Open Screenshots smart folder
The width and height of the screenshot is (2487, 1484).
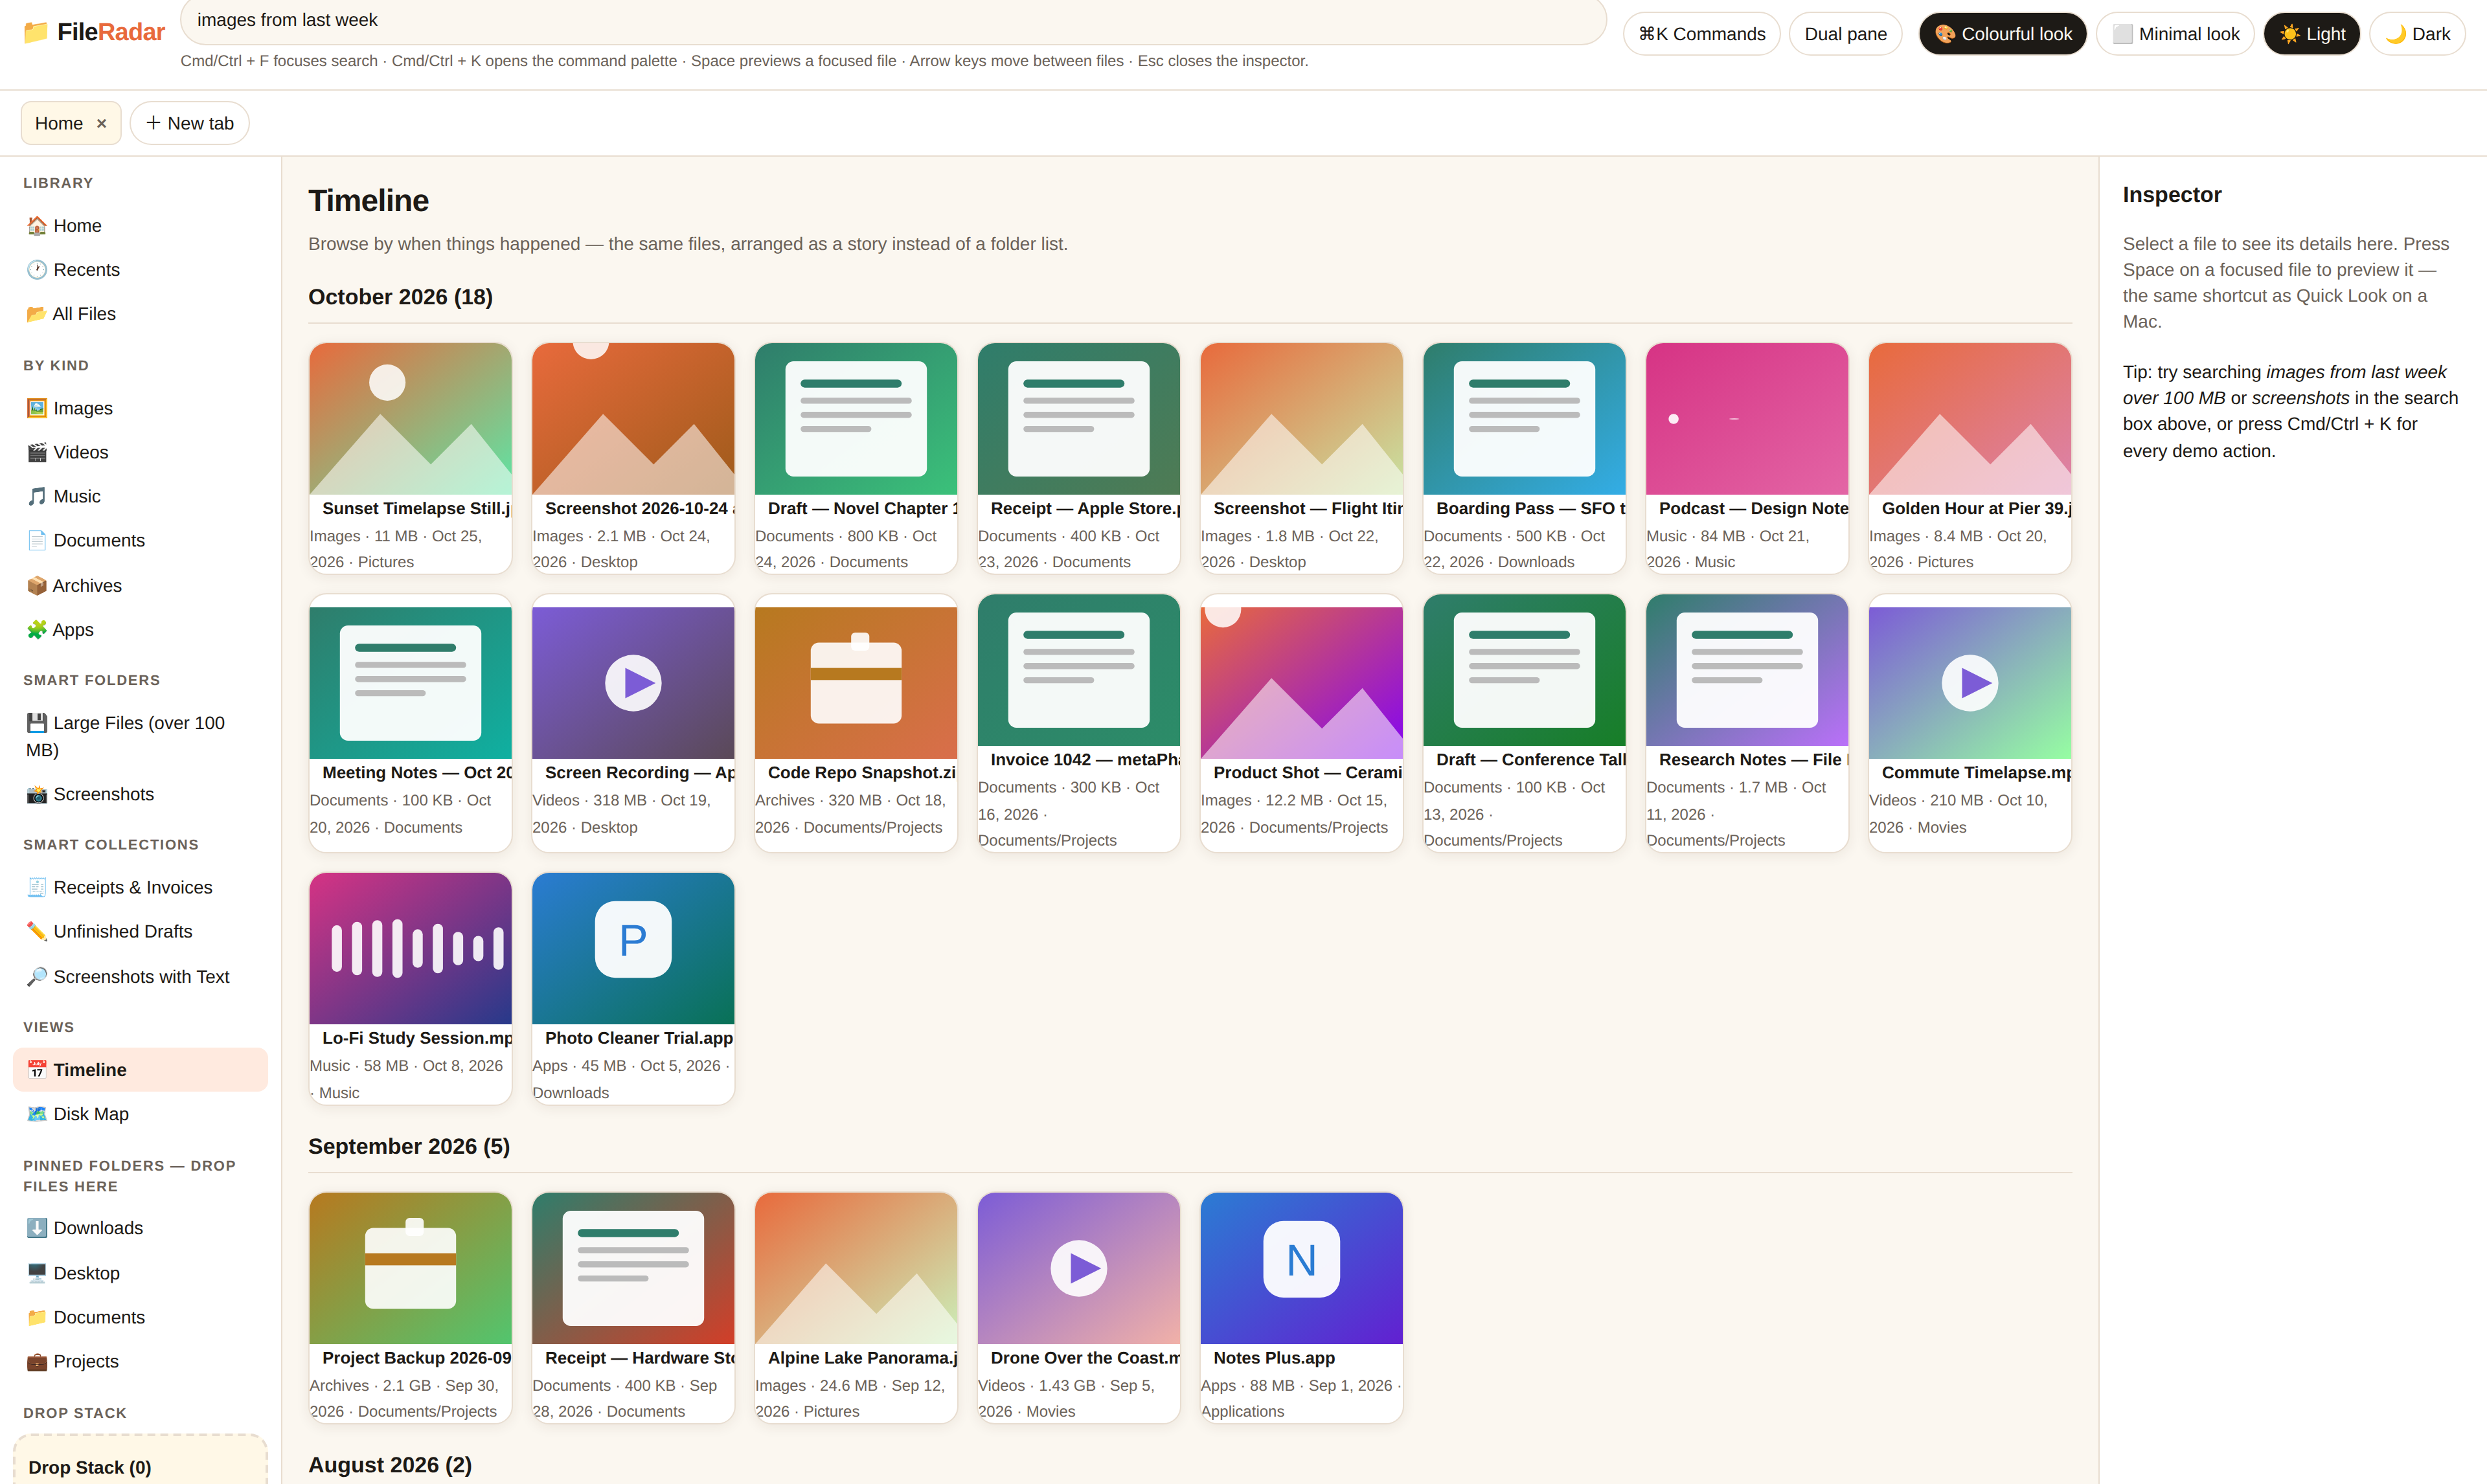click(x=140, y=794)
